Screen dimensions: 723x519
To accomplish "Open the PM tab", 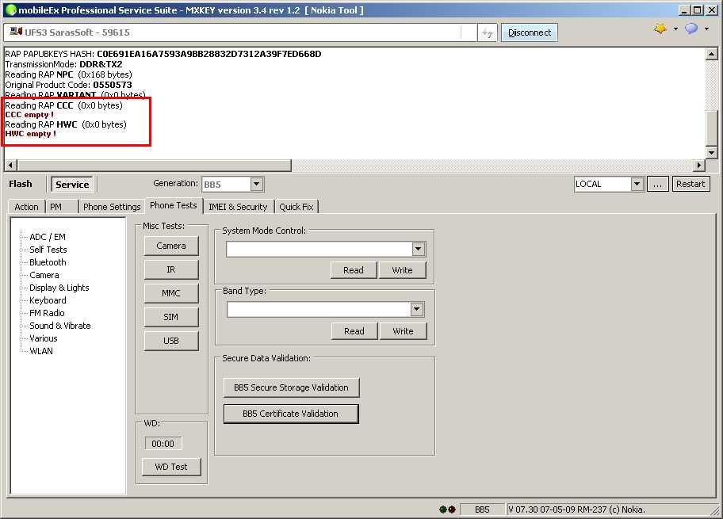I will click(55, 207).
